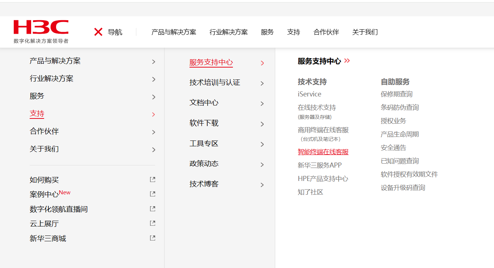Open 产品生命周期 link
494x268 pixels.
pyautogui.click(x=400, y=134)
